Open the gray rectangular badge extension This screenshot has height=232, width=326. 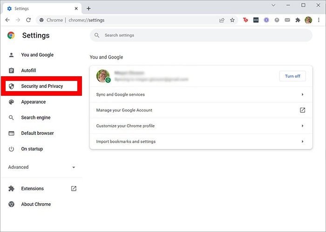coord(287,20)
